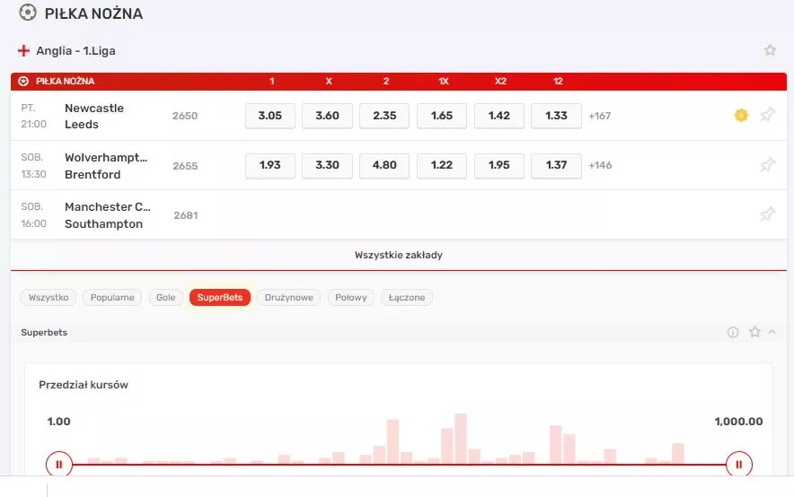Image resolution: width=794 pixels, height=497 pixels.
Task: Choose 12 odds 1.37 Wolverhampton match
Action: 556,165
